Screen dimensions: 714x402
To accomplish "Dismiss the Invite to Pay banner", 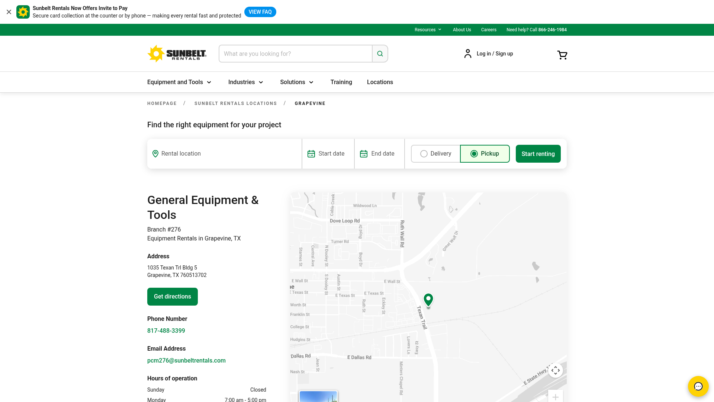I will tap(9, 12).
